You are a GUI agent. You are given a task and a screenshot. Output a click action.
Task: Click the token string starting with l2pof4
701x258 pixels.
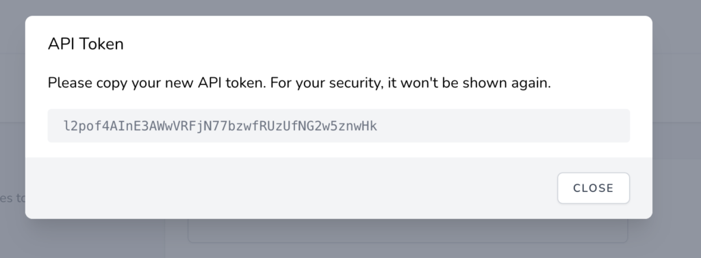click(220, 126)
